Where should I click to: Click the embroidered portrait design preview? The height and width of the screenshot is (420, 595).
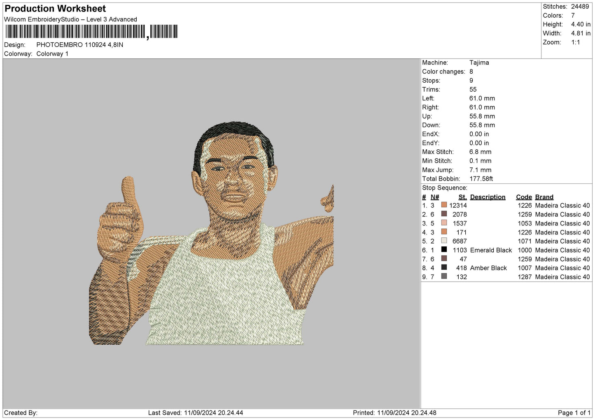point(211,233)
